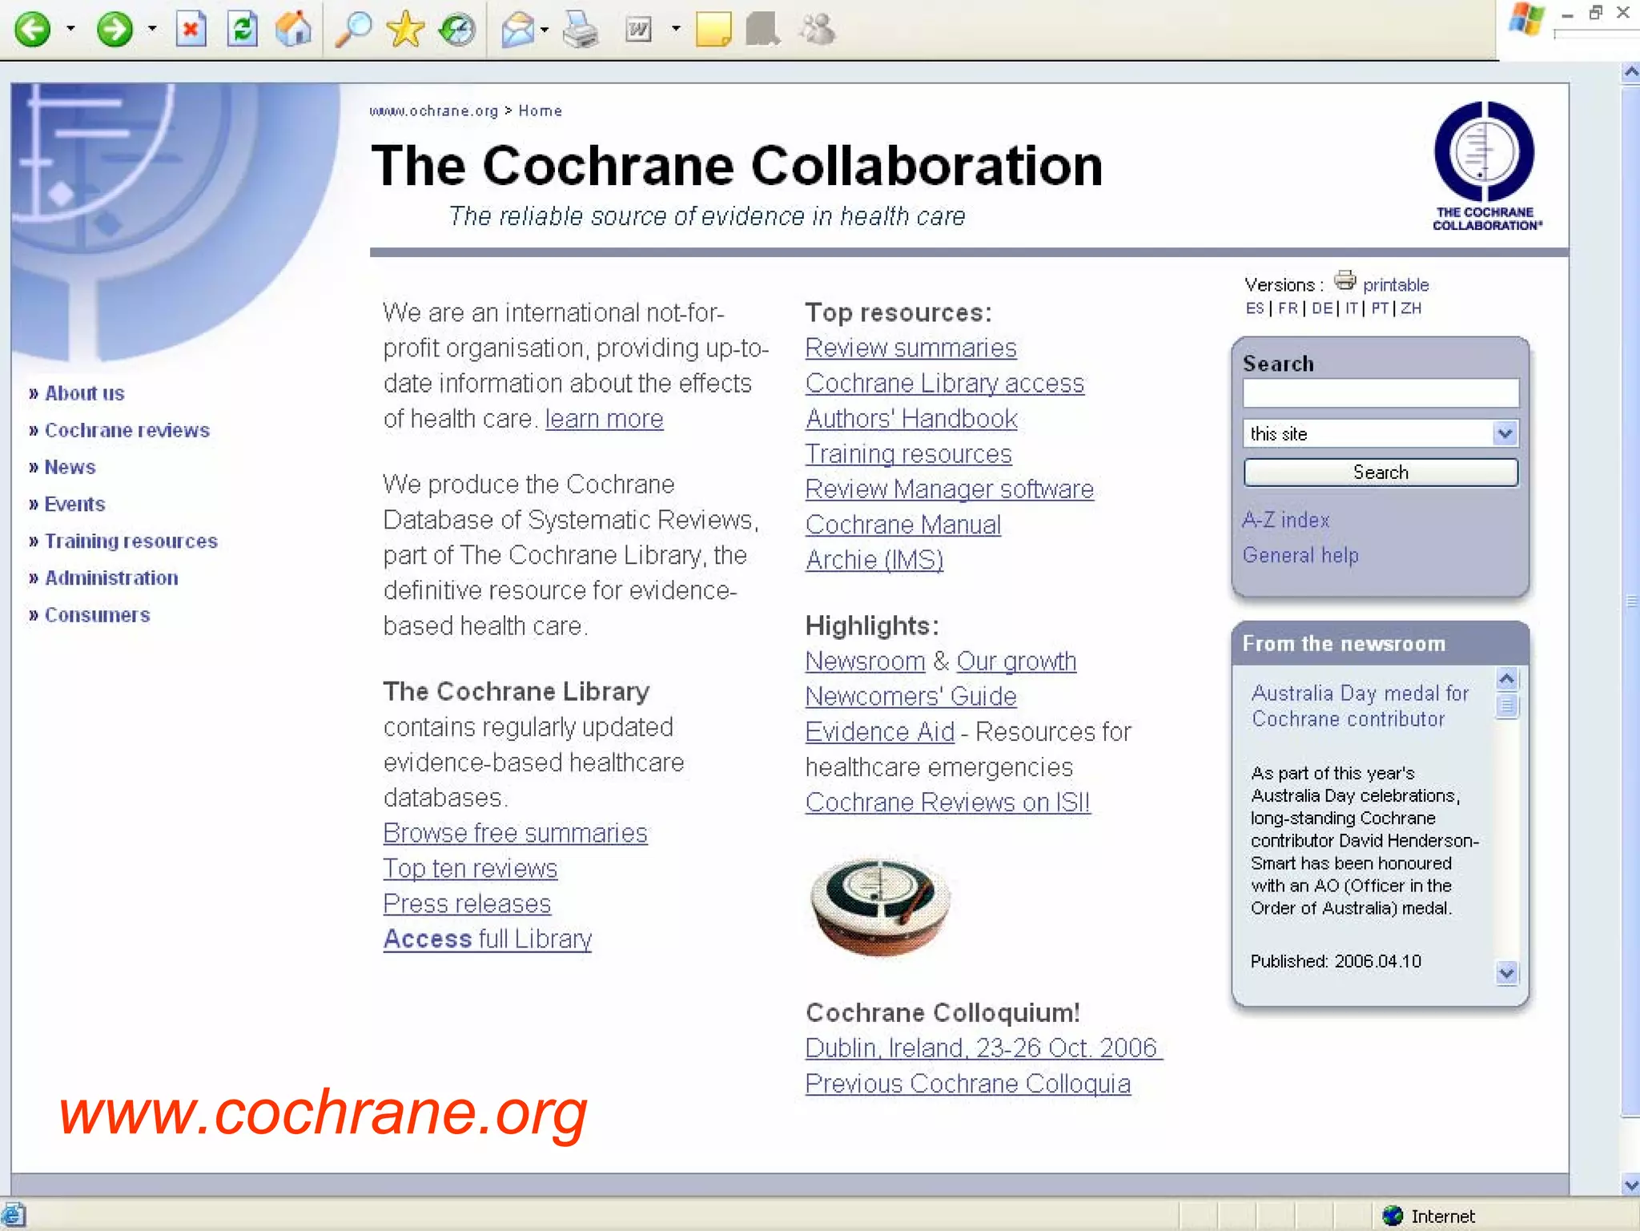This screenshot has width=1640, height=1231.
Task: Open Australia Day medal newsroom headline
Action: click(x=1361, y=706)
